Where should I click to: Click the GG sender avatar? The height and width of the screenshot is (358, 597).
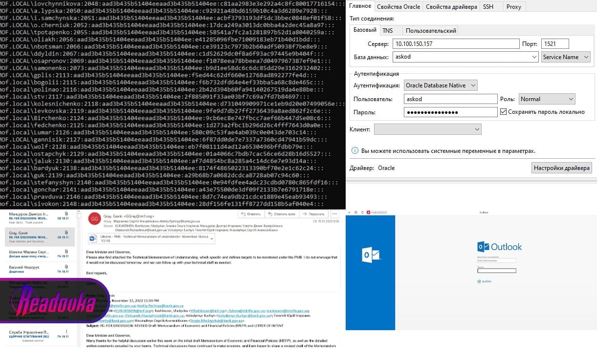coord(93,219)
